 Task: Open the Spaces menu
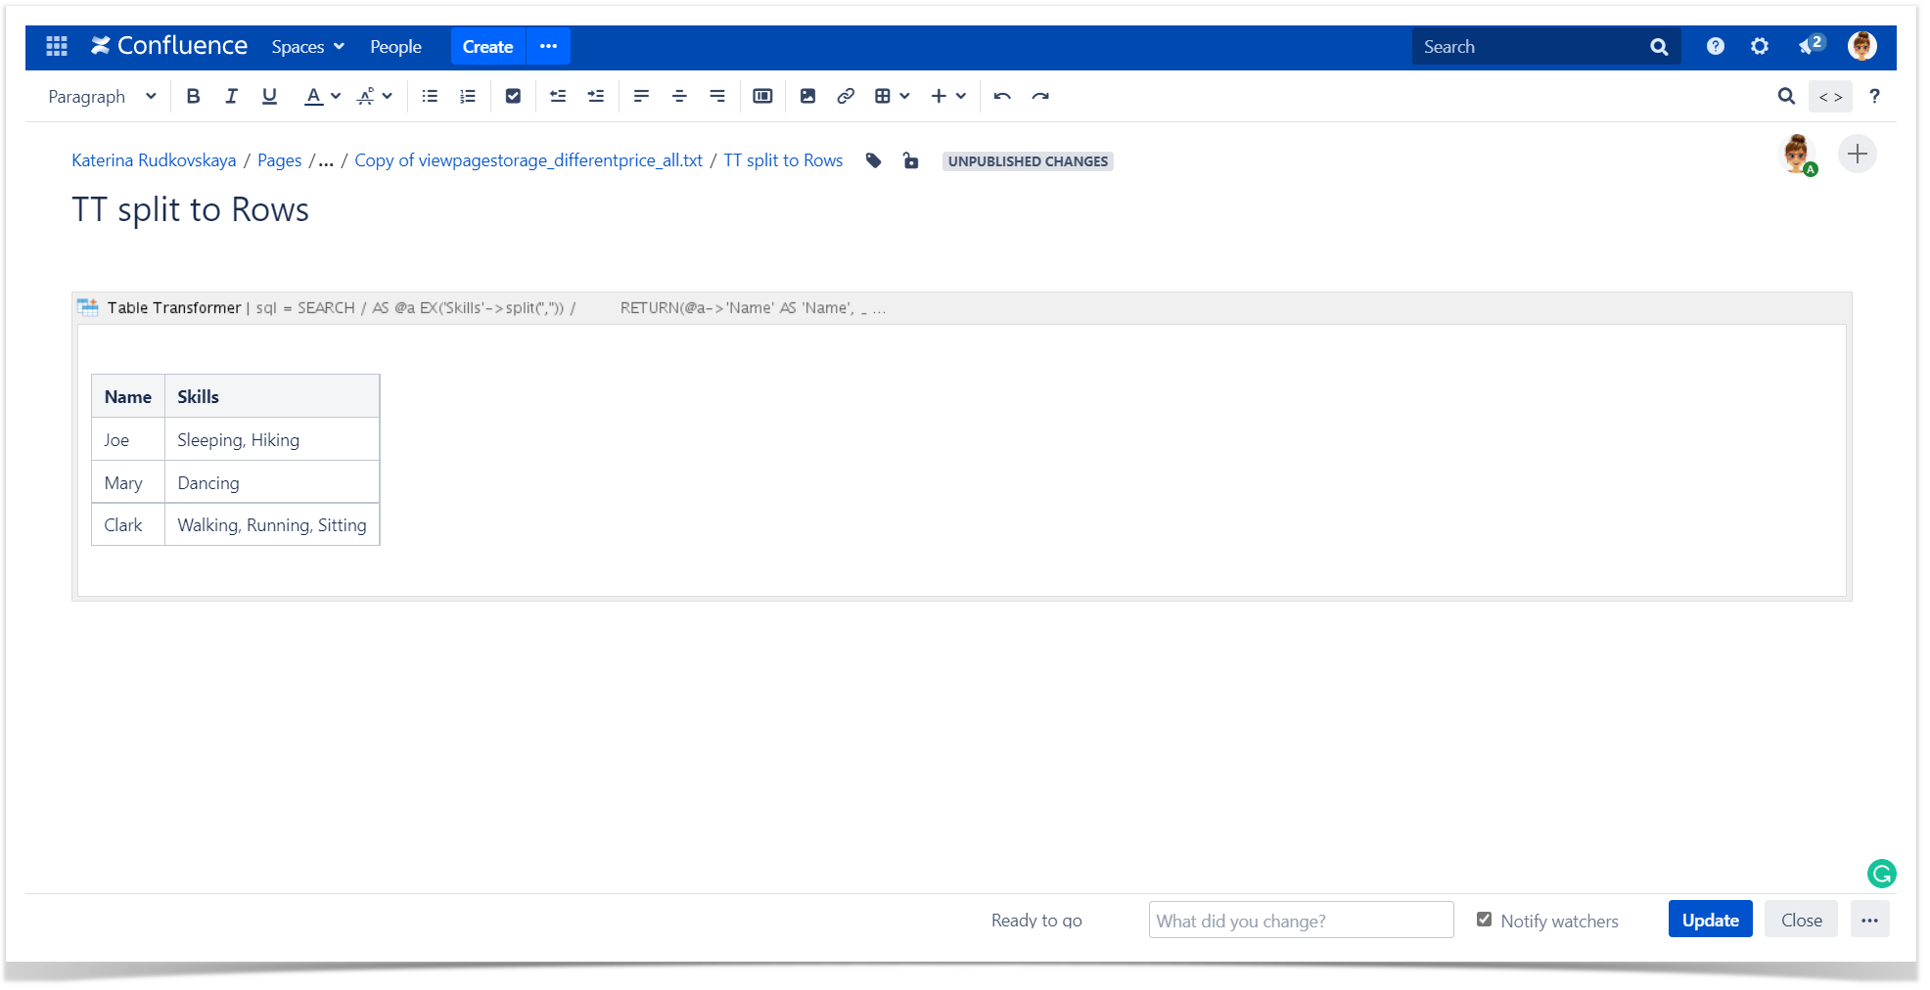pyautogui.click(x=307, y=46)
